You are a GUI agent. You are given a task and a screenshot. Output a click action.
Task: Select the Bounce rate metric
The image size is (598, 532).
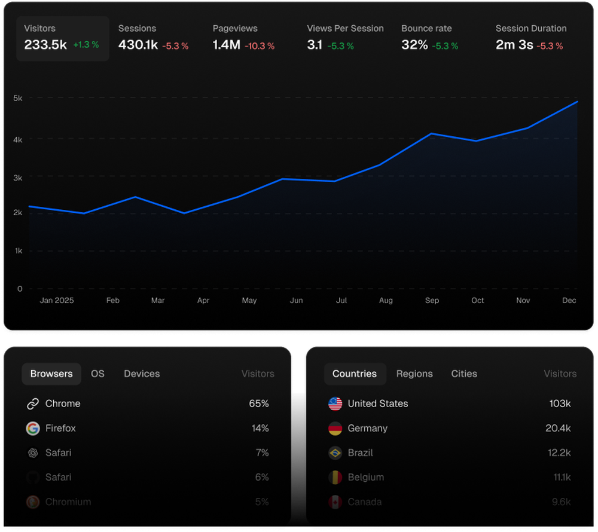click(x=430, y=38)
